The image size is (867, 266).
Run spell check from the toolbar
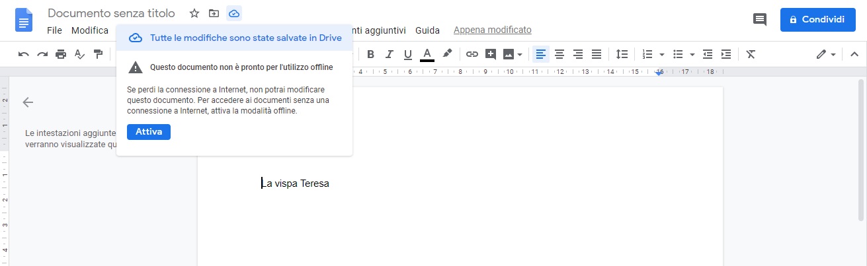coord(79,54)
